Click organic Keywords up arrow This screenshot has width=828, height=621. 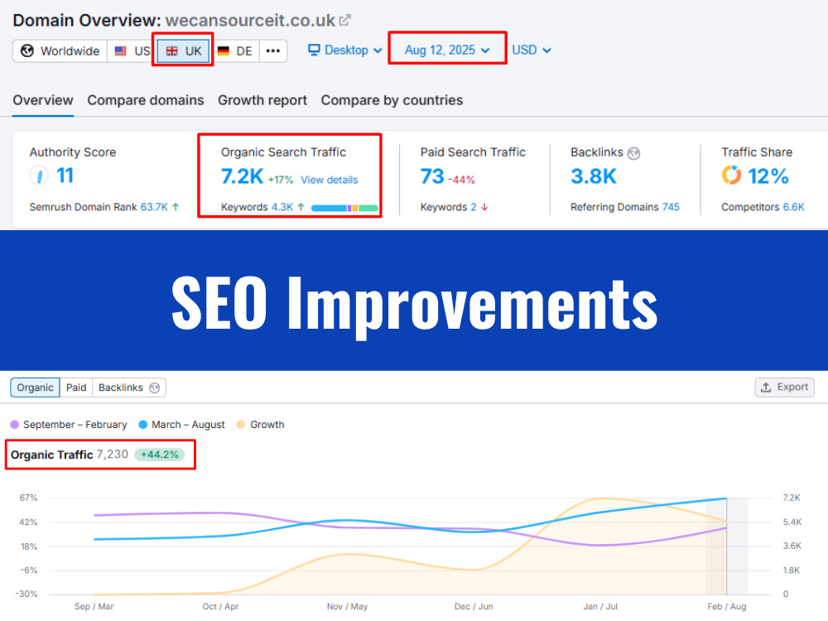(301, 207)
